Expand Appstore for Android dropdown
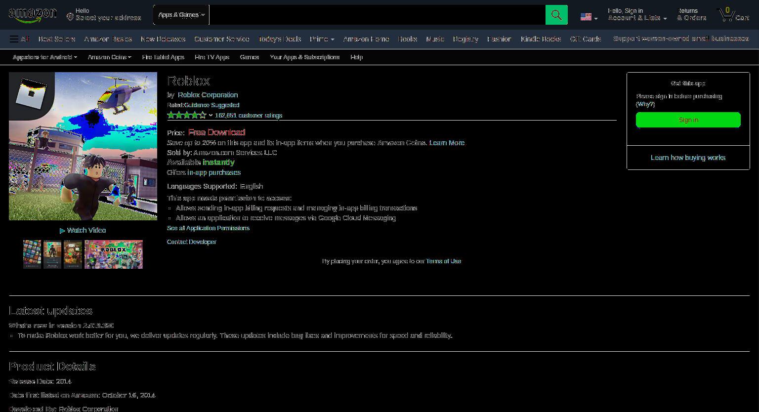 pos(45,57)
